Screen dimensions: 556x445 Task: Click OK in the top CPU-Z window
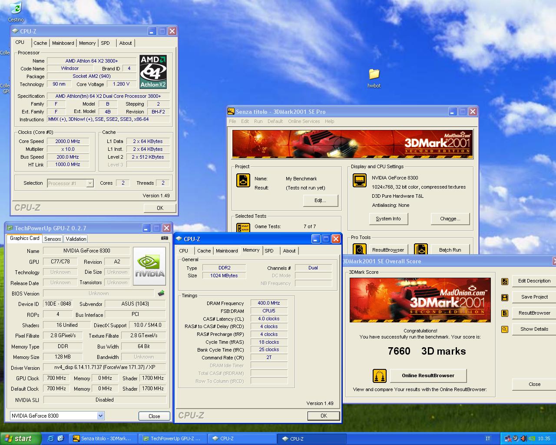click(x=160, y=208)
